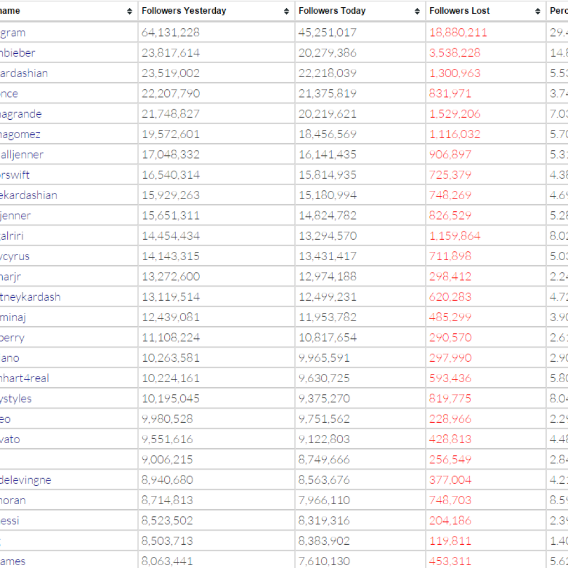Toggle the sort arrows beside Followers Lost
Image resolution: width=568 pixels, height=568 pixels.
tap(537, 11)
